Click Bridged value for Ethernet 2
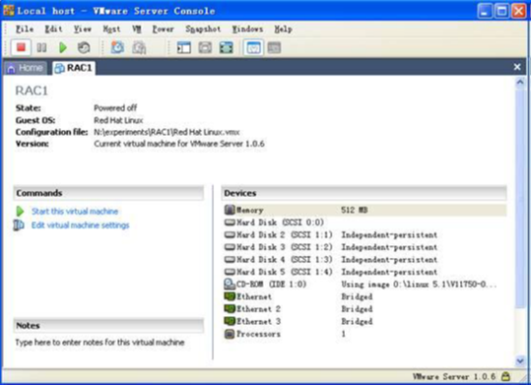This screenshot has height=385, width=531. [x=357, y=309]
